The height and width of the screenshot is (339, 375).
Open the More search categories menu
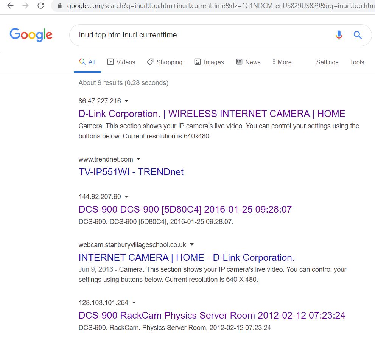(x=282, y=62)
